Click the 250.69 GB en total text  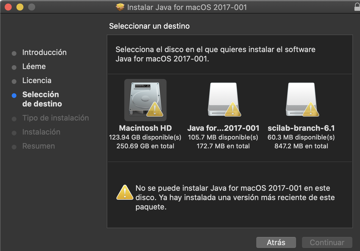click(145, 146)
